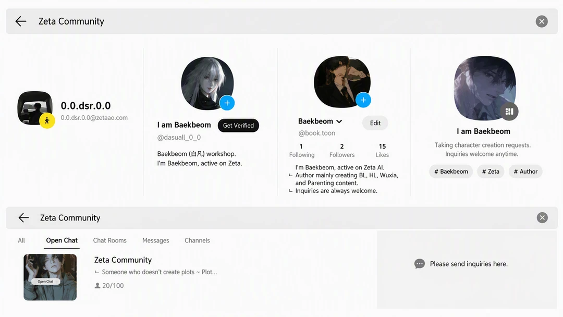Select the # Baekbeom hashtag chip
This screenshot has height=317, width=563.
pyautogui.click(x=451, y=172)
